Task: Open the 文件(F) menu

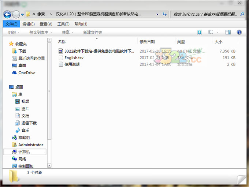Action: point(11,24)
